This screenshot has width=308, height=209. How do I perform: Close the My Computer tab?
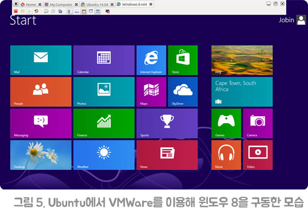76,4
